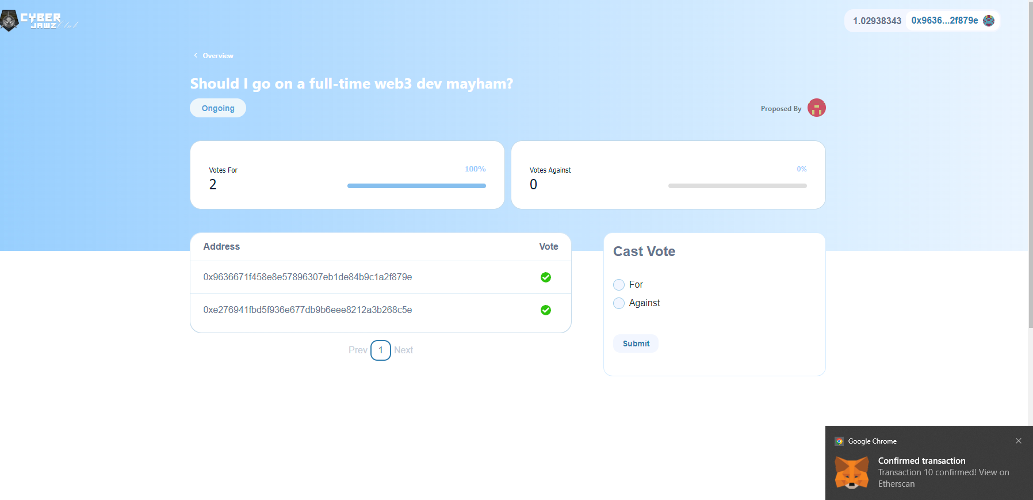Select the For voting option
This screenshot has width=1033, height=500.
point(619,284)
